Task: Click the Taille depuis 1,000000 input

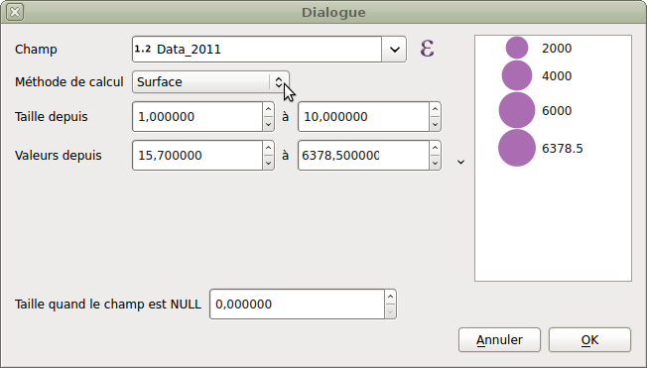Action: 197,117
